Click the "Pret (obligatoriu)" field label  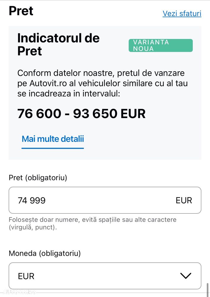click(x=38, y=178)
